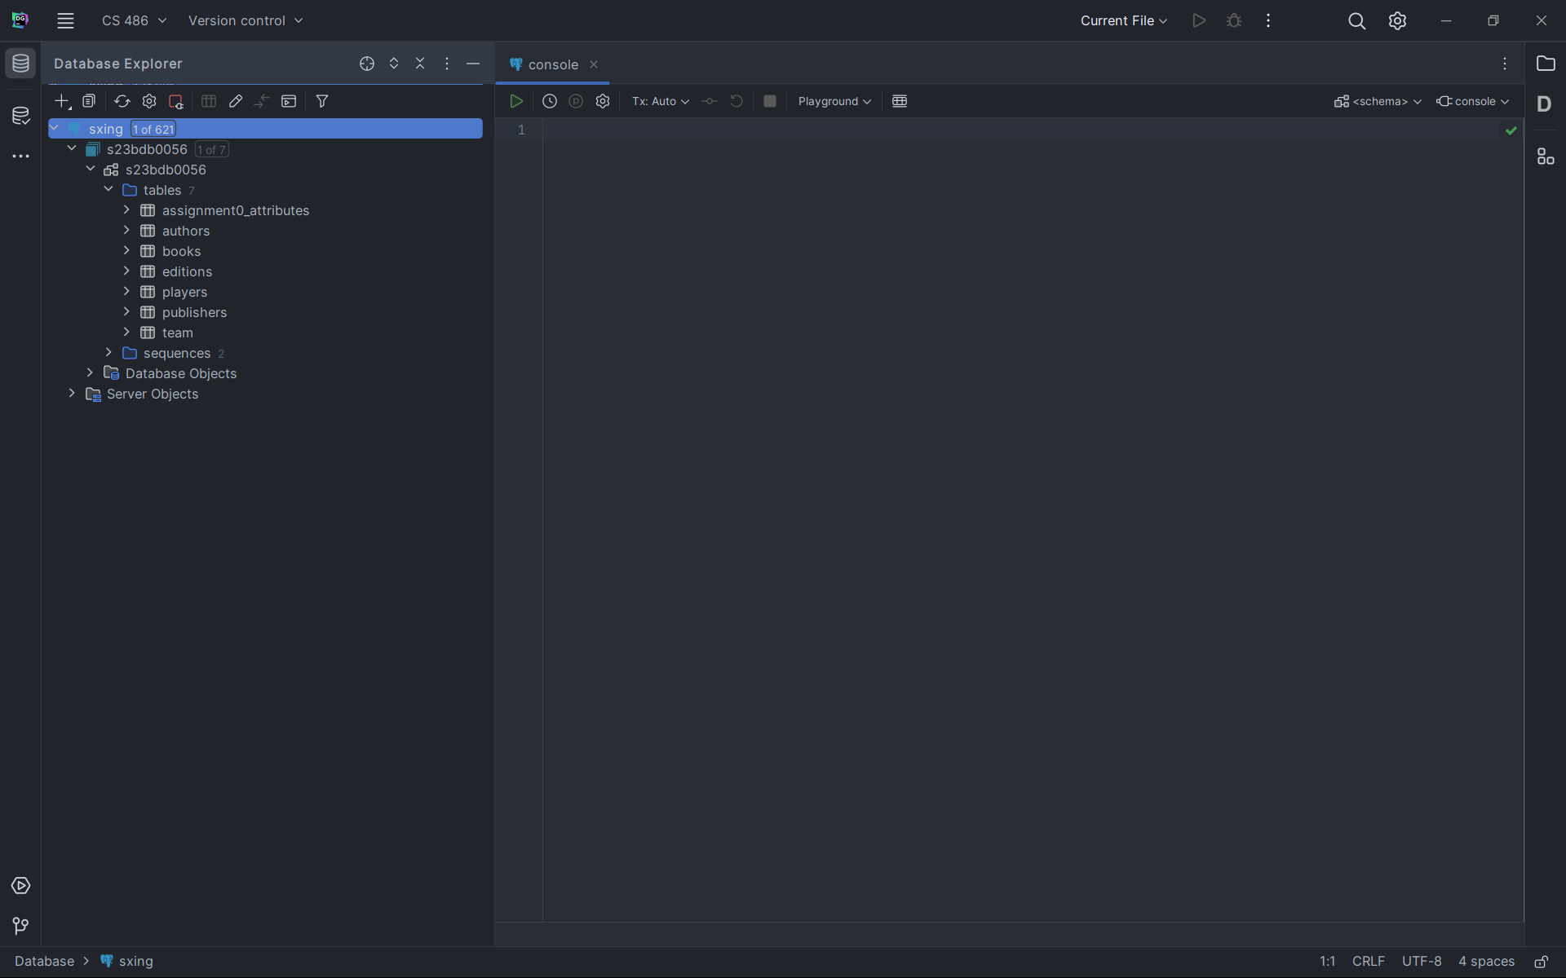Click the New data source plus icon
The image size is (1566, 978).
pyautogui.click(x=62, y=101)
